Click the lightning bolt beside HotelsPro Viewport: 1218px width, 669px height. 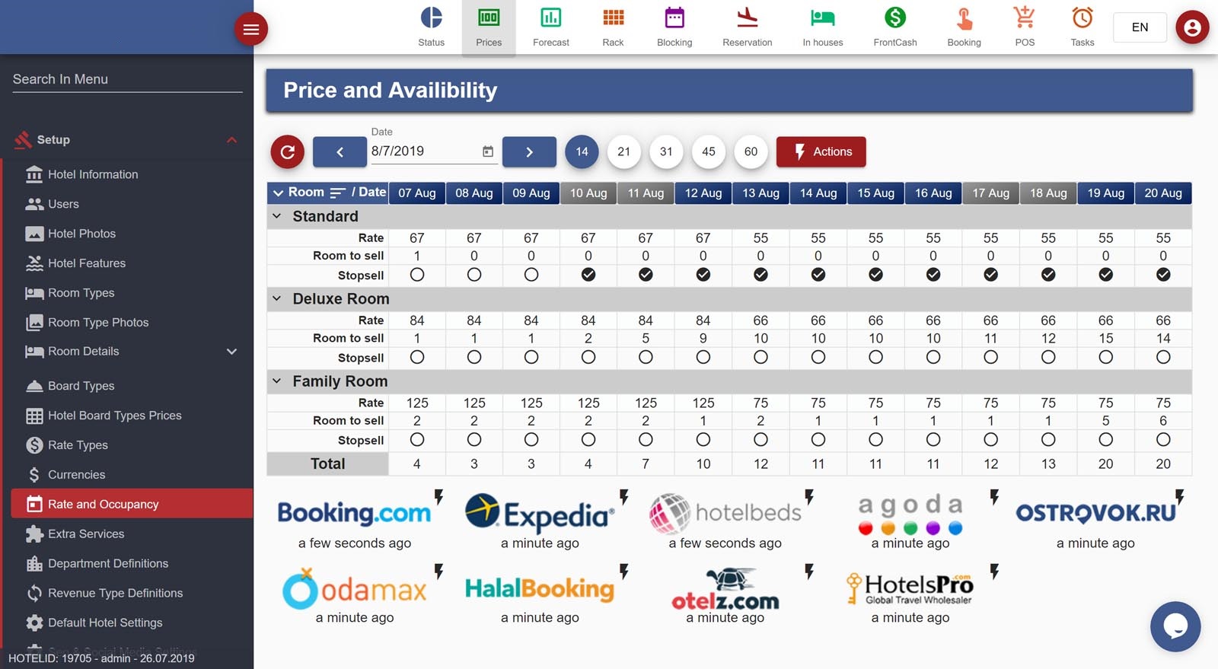994,572
